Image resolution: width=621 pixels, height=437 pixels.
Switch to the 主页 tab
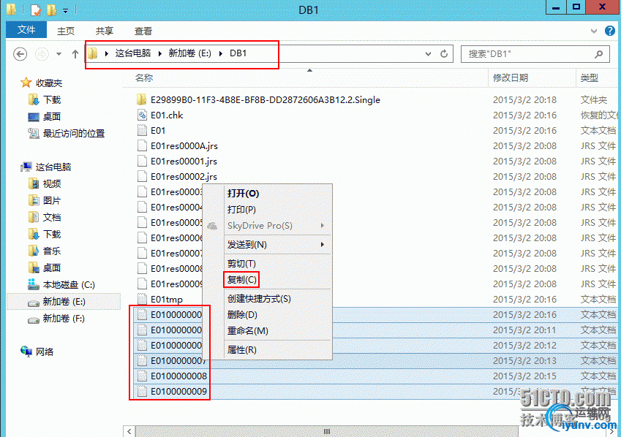point(66,31)
